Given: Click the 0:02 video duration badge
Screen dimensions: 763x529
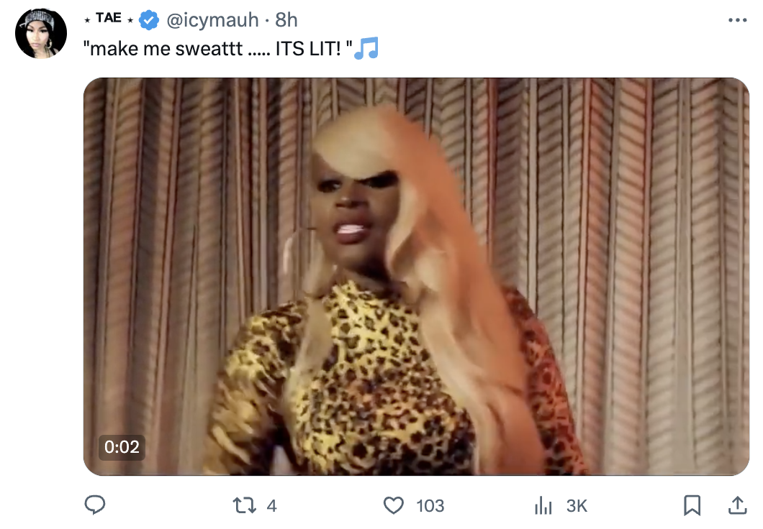Looking at the screenshot, I should [122, 447].
